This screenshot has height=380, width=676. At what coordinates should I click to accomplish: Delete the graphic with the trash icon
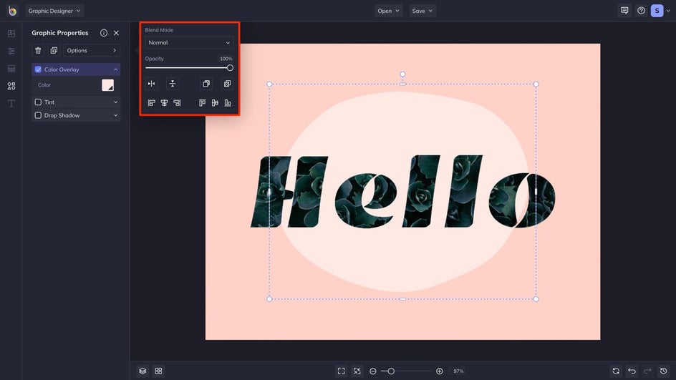pos(38,51)
